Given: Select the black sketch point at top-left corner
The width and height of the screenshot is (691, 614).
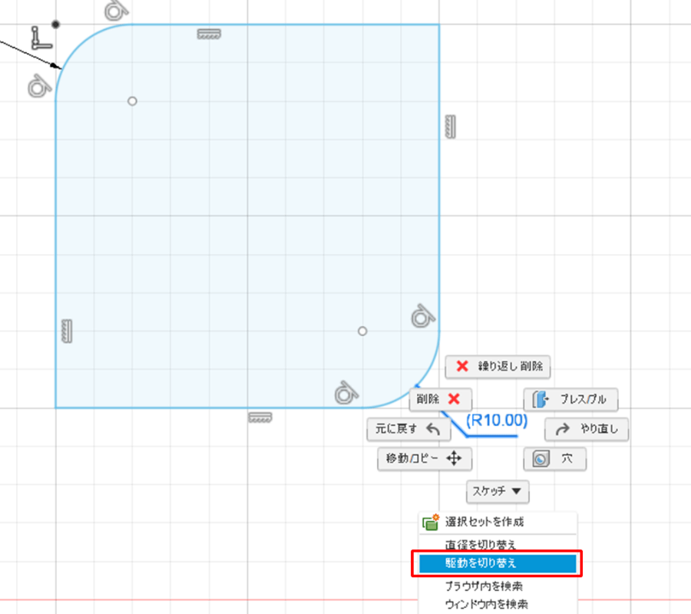Looking at the screenshot, I should (x=55, y=25).
